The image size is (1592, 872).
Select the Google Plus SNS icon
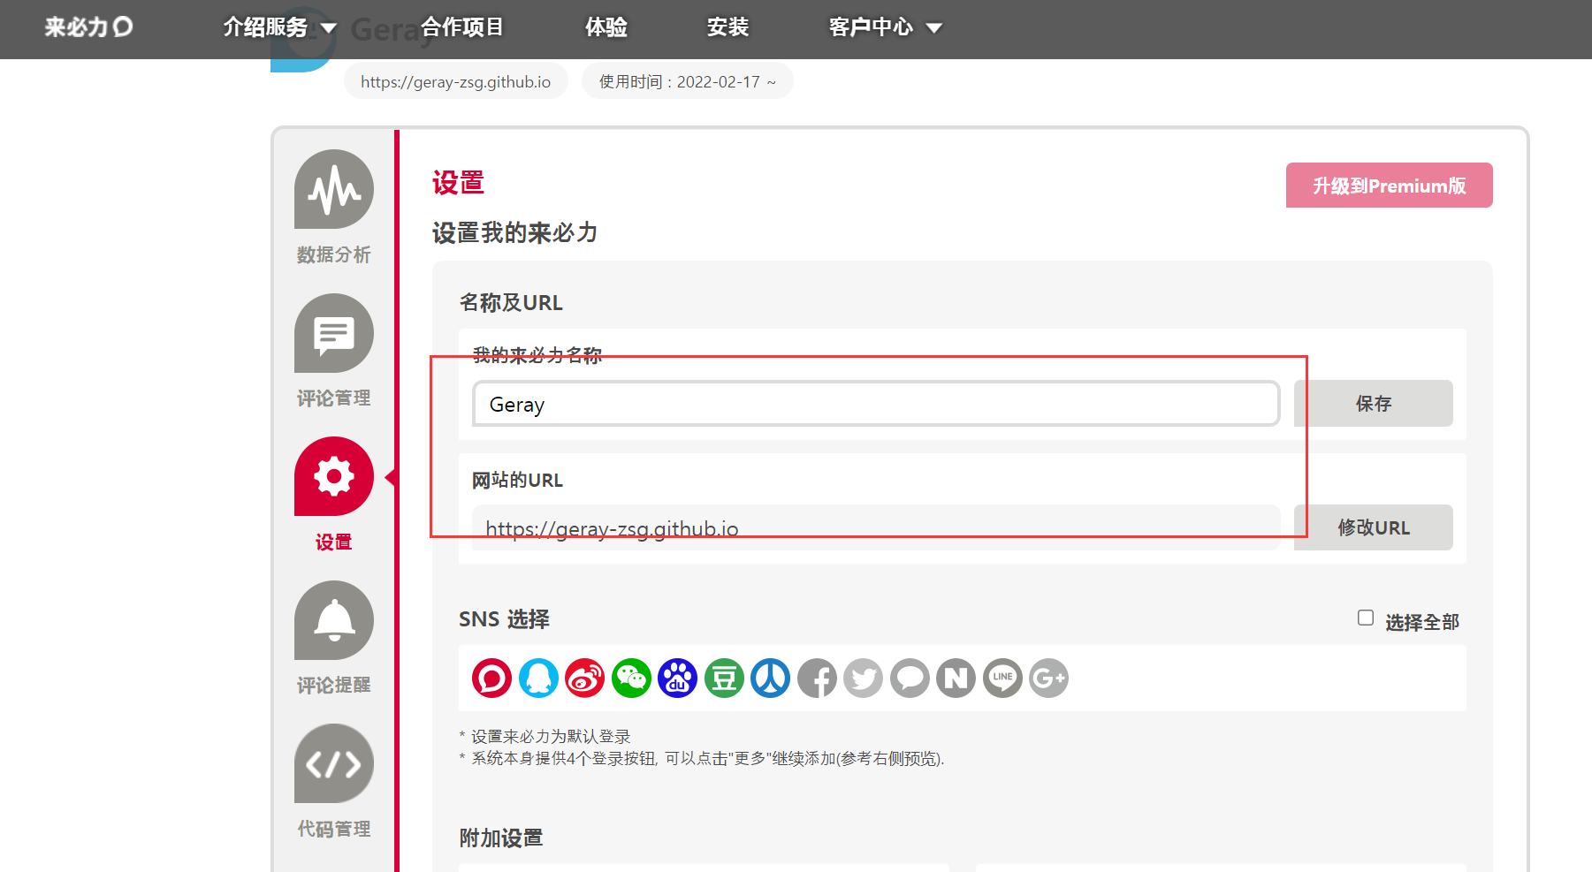tap(1048, 679)
